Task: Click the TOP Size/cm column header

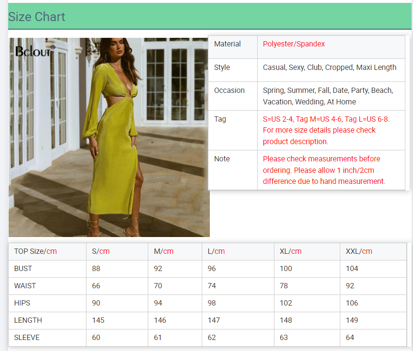Action: [x=35, y=251]
